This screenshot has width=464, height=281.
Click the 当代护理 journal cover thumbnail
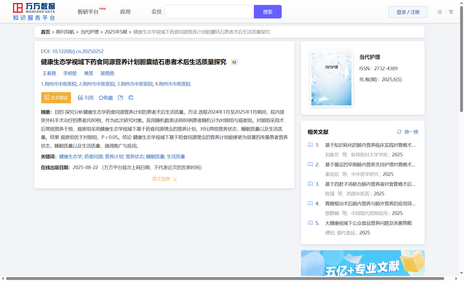[331, 78]
